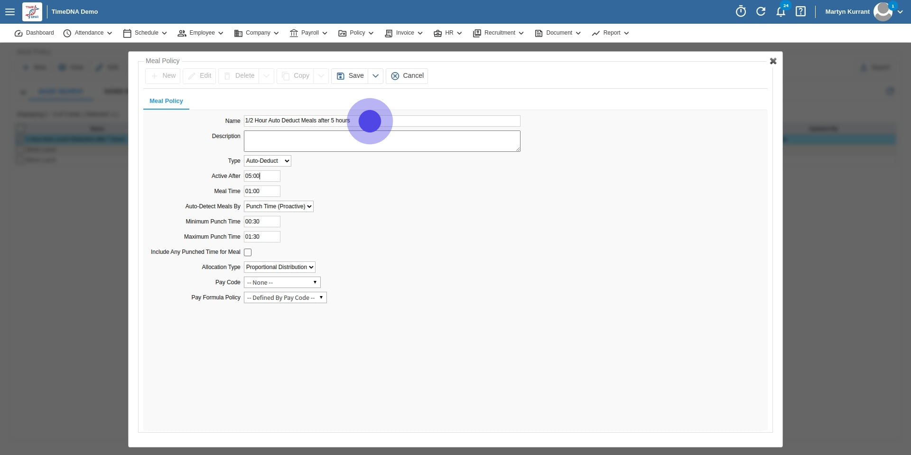Click into the Description text area
911x455 pixels.
(x=381, y=141)
